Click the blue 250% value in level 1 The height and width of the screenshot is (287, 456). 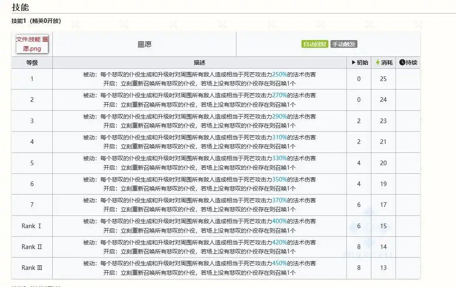coord(279,74)
